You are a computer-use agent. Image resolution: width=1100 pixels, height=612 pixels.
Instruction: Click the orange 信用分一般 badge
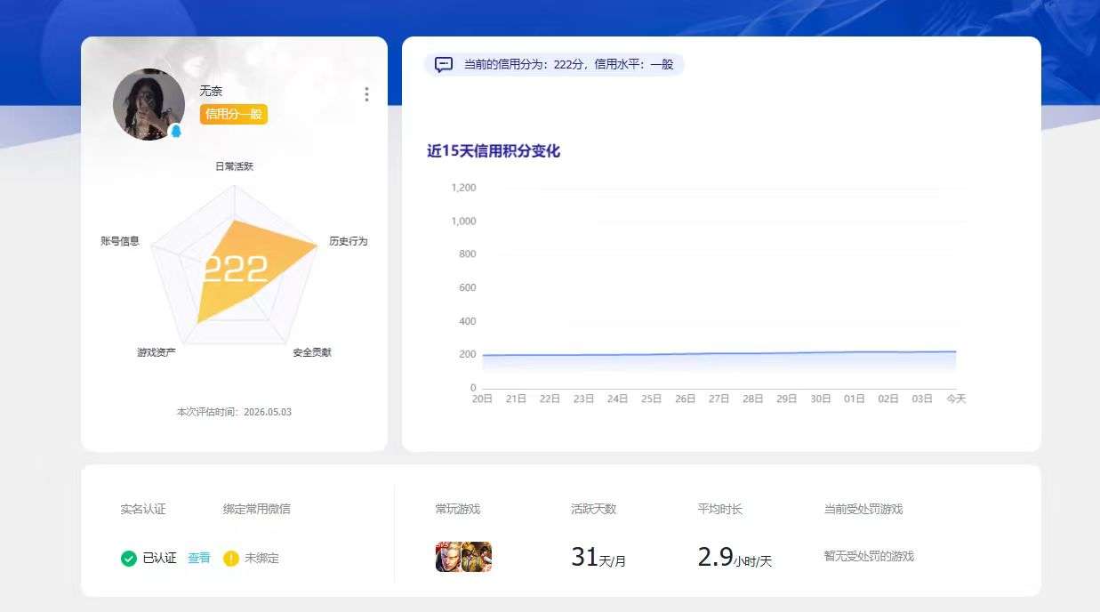tap(234, 114)
